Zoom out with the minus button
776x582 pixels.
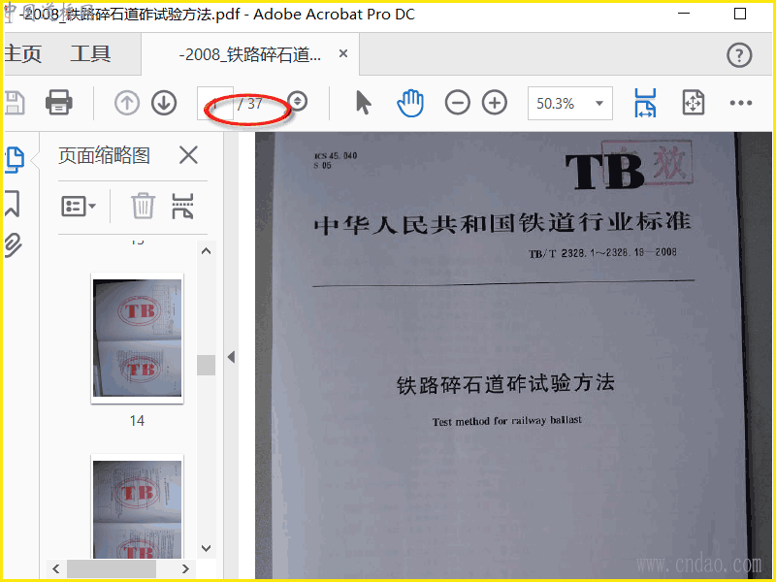pyautogui.click(x=457, y=103)
